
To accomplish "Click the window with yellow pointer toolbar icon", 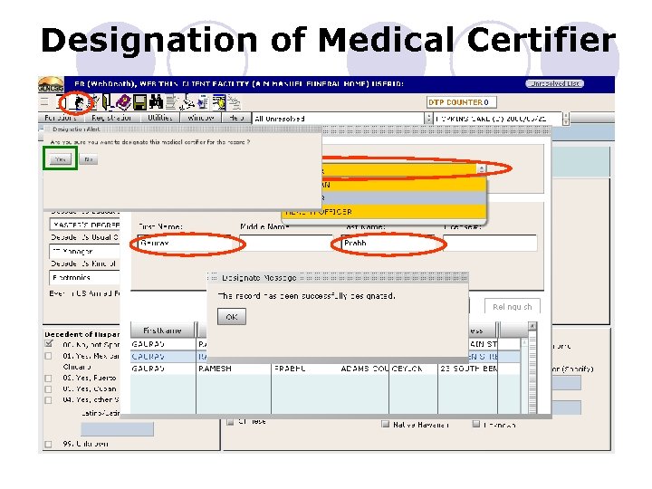I will (x=219, y=102).
